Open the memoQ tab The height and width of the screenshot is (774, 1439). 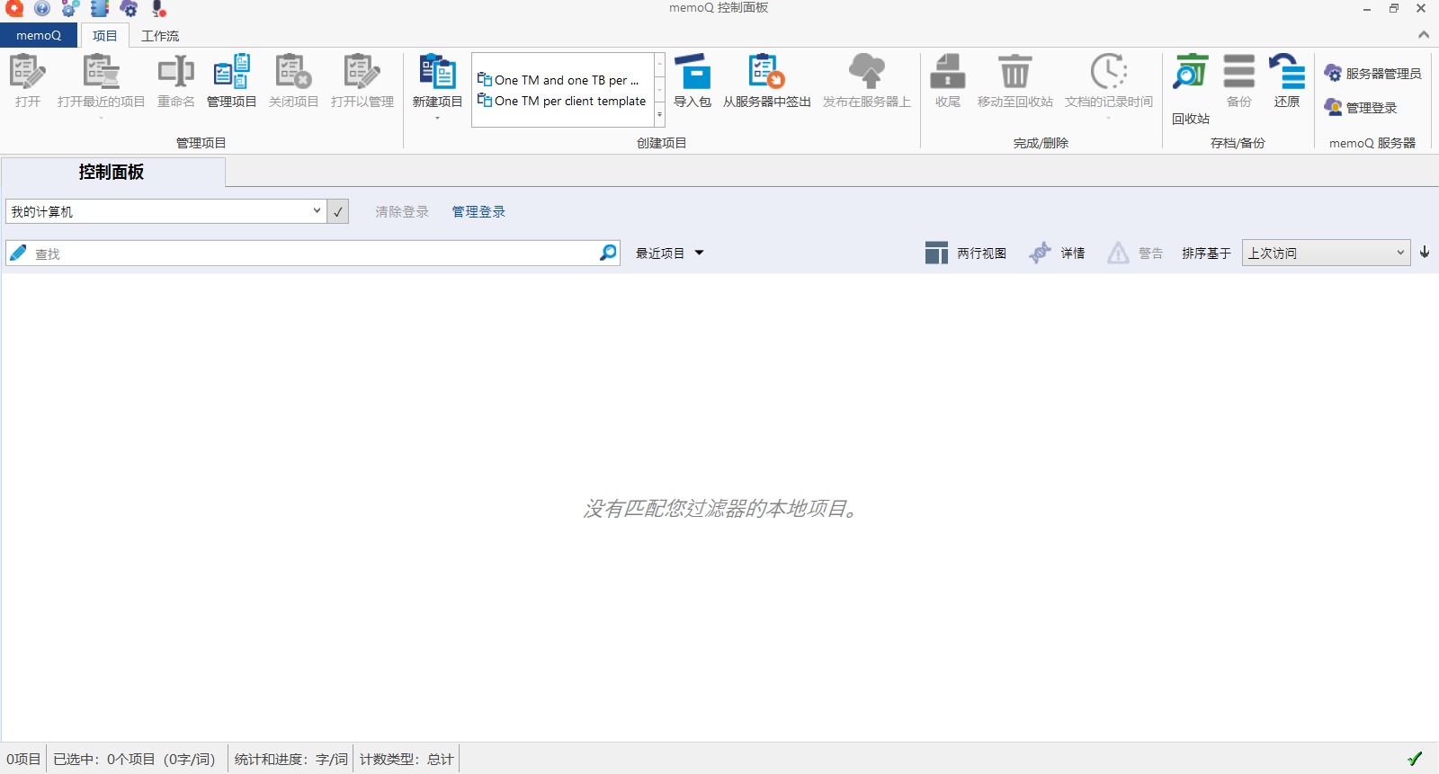pos(39,36)
